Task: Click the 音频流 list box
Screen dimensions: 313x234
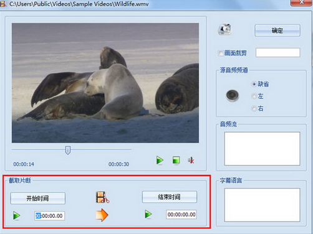Action: pyautogui.click(x=262, y=149)
